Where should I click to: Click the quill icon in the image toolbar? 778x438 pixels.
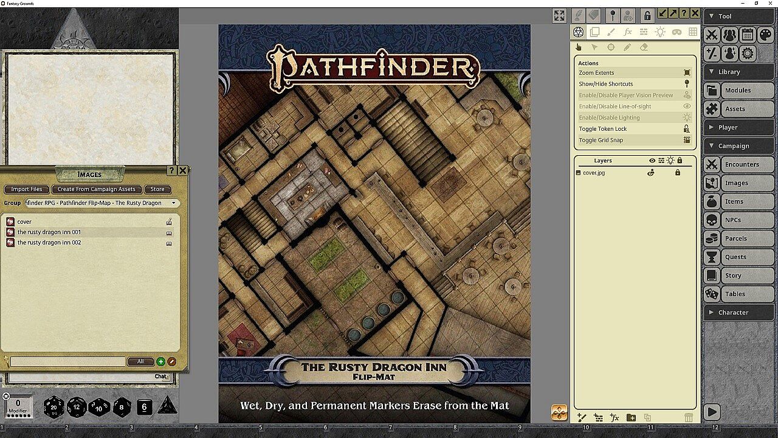pos(578,15)
